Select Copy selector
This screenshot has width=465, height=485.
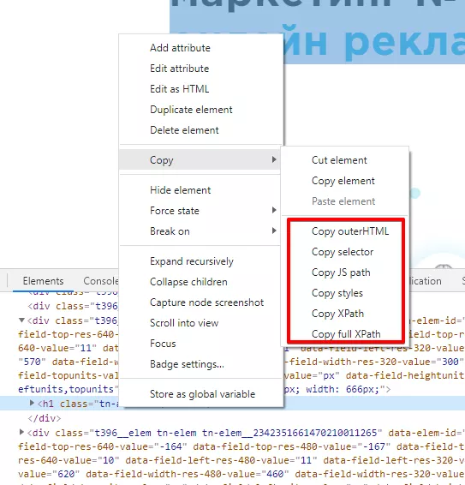click(345, 252)
